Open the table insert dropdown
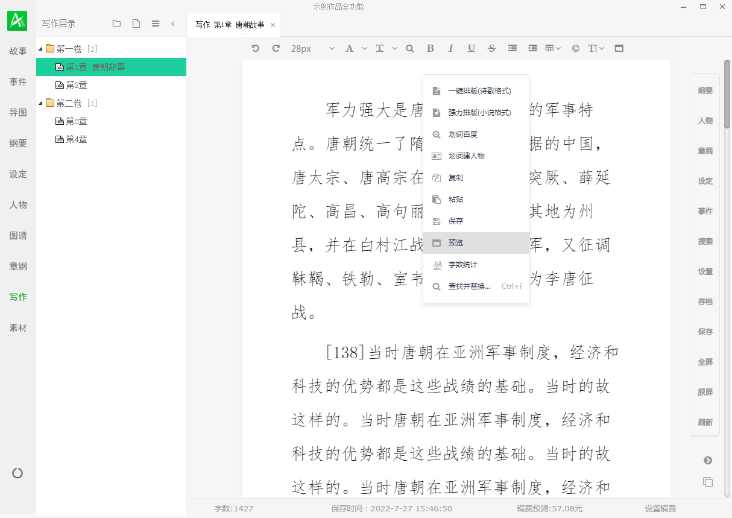Image resolution: width=732 pixels, height=518 pixels. (552, 48)
